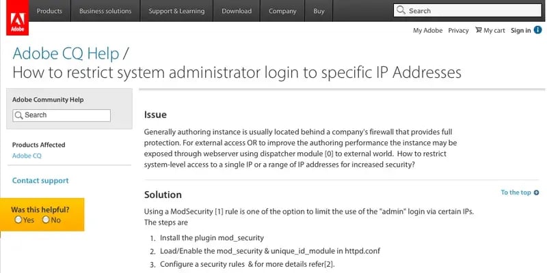Click the blue info icon beside Sign in
Viewport: 547px width, 273px height.
pos(538,30)
